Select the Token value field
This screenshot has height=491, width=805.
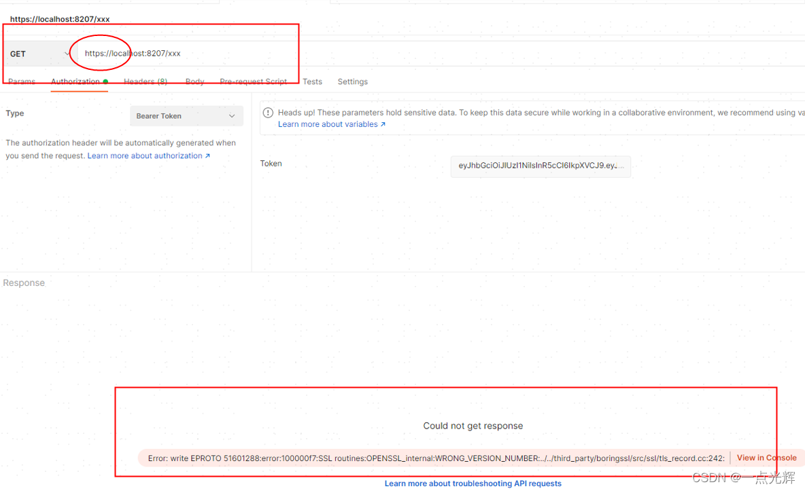541,166
